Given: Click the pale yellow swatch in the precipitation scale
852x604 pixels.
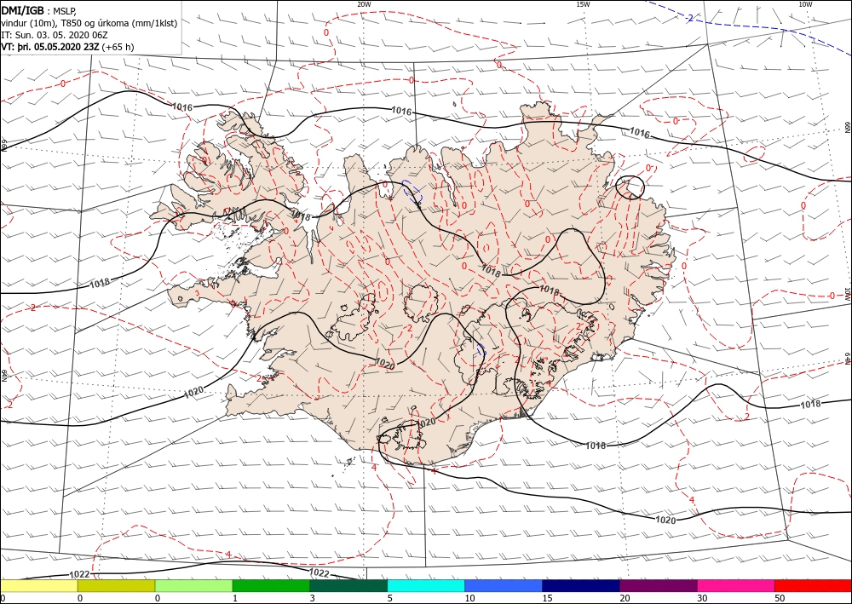Looking at the screenshot, I should click(39, 585).
